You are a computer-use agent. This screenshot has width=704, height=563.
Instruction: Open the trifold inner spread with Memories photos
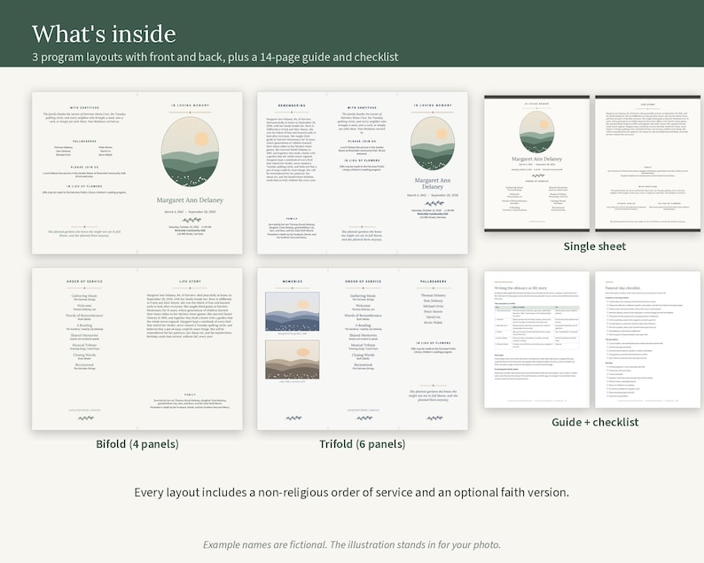click(363, 348)
